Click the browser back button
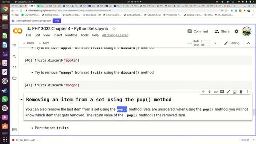The height and width of the screenshot is (144, 256). click(12, 10)
